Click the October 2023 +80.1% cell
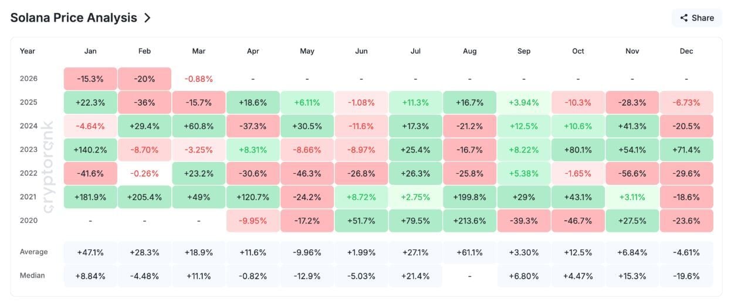Viewport: 731px width, 301px height. pos(578,150)
